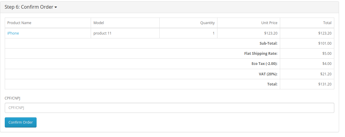Click the Flat Shipping Rate label
This screenshot has width=345, height=137.
pos(261,54)
